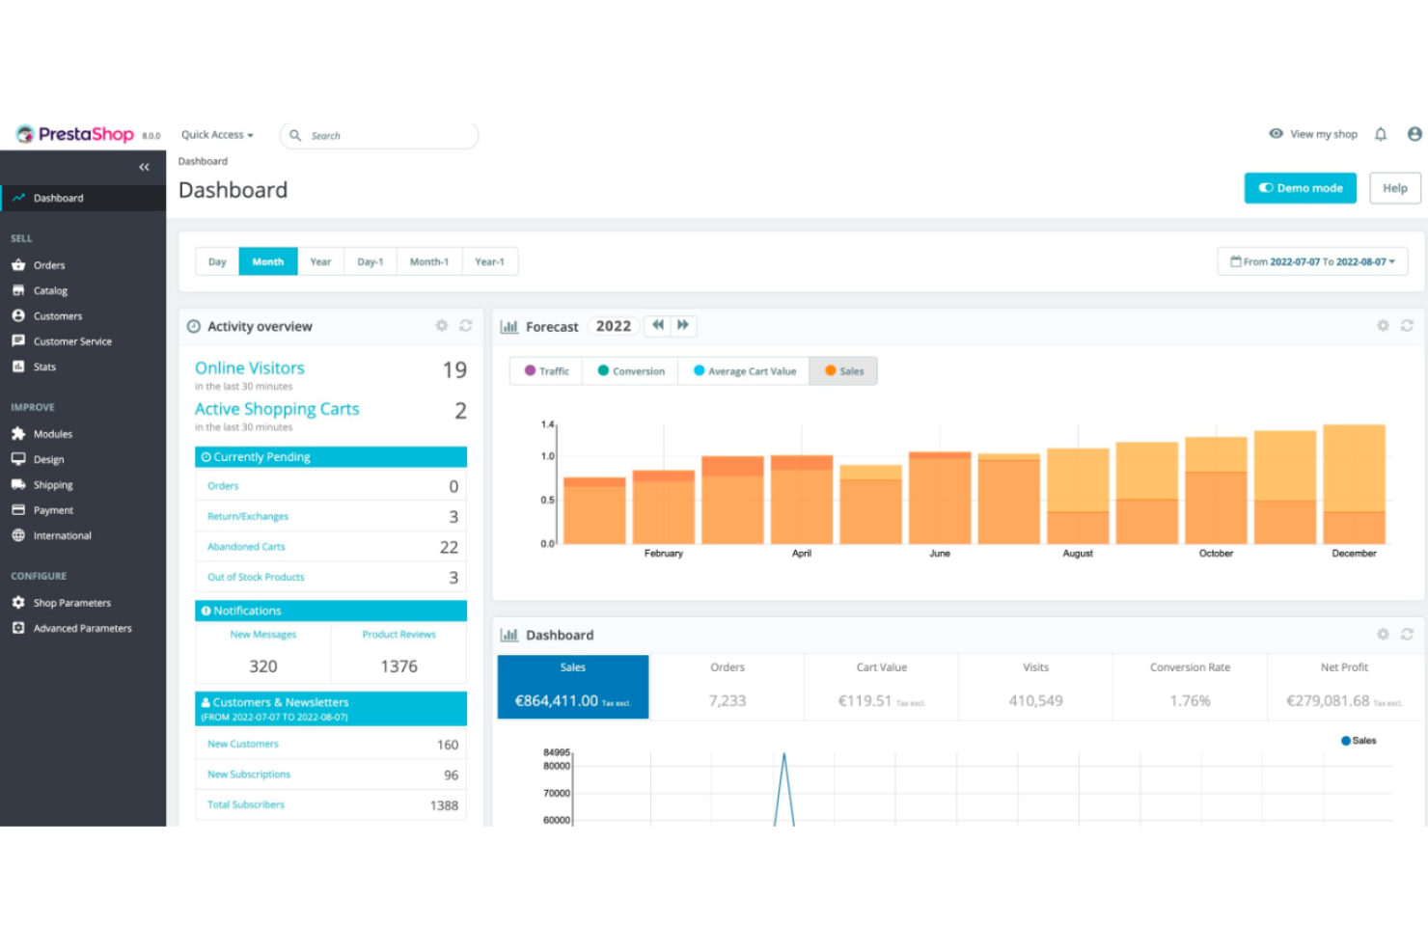Collapse the sidebar with the double chevron
The image size is (1428, 952).
(144, 167)
